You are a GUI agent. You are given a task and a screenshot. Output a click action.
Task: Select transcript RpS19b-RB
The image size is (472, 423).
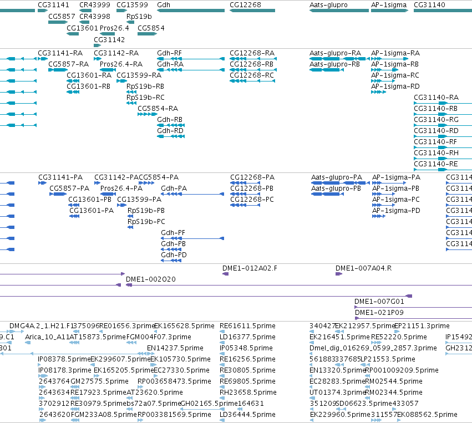click(145, 86)
